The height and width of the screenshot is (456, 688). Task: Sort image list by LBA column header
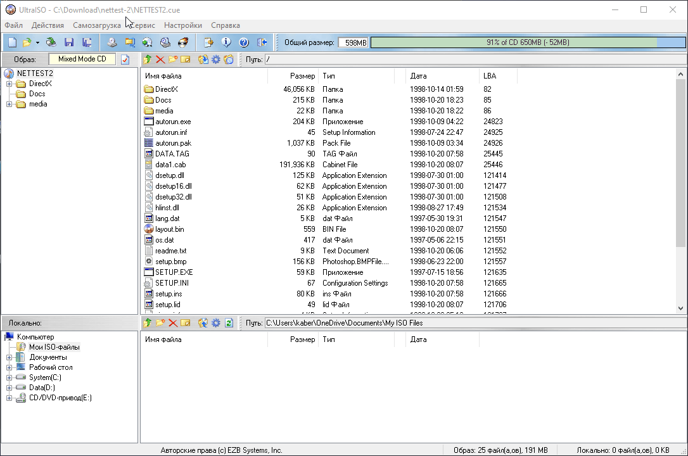pos(499,76)
